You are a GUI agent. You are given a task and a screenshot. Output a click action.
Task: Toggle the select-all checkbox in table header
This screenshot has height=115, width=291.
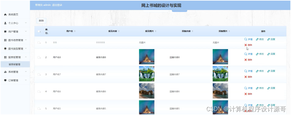point(39,31)
